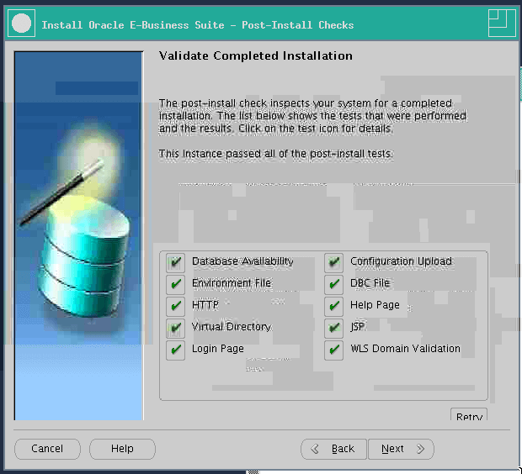Open HTTP test result icon details
Screen dimensions: 522x474
pyautogui.click(x=175, y=306)
